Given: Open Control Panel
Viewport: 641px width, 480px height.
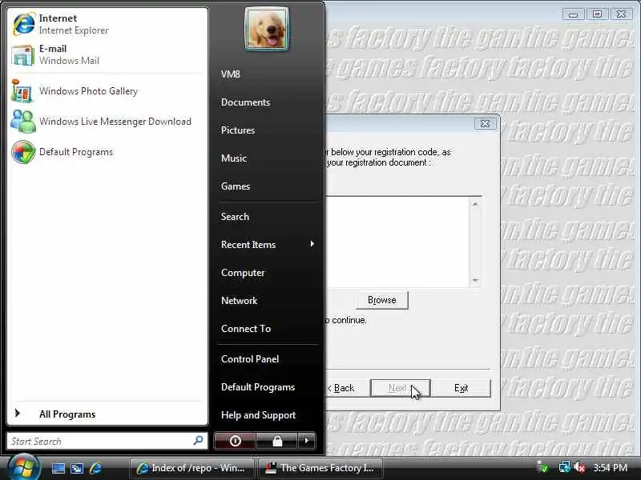Looking at the screenshot, I should point(250,359).
